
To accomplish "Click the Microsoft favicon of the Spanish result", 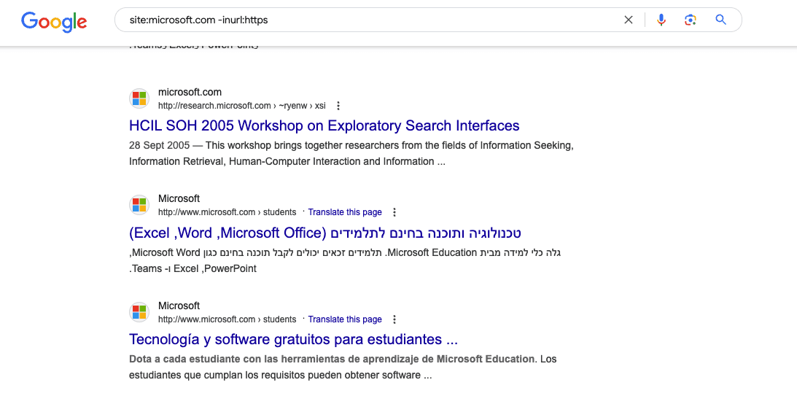I will click(139, 312).
